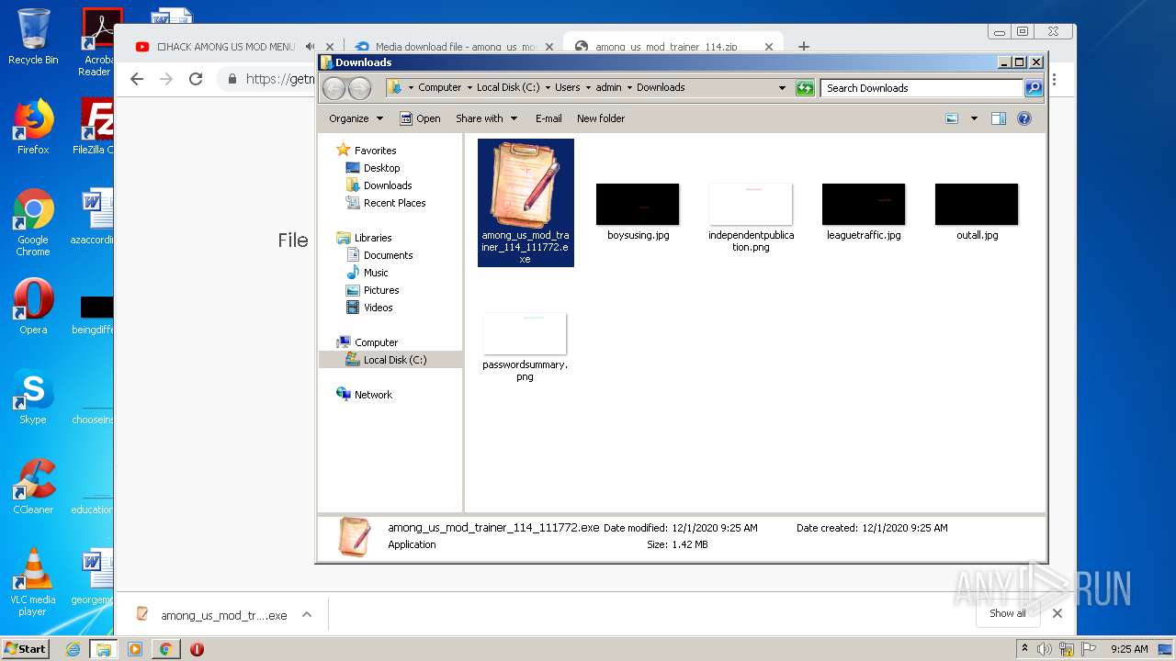Select independentpublication.png thumbnail
Viewport: 1176px width, 661px height.
coord(751,204)
